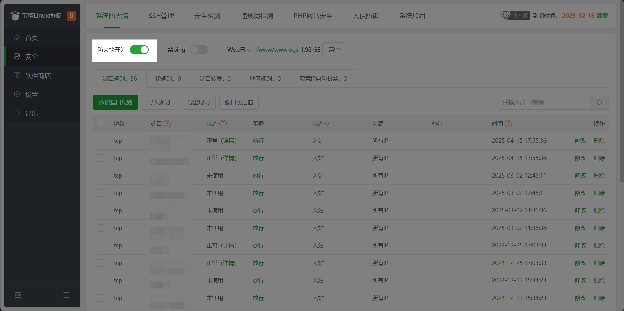Click the orange notification badge
624x311 pixels.
pyautogui.click(x=71, y=16)
